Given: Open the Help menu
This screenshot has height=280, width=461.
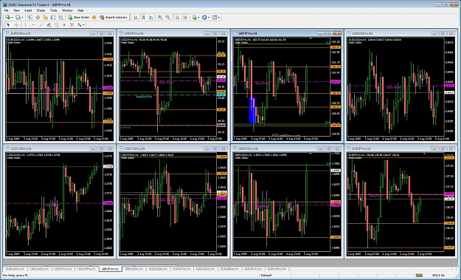Looking at the screenshot, I should coord(80,10).
